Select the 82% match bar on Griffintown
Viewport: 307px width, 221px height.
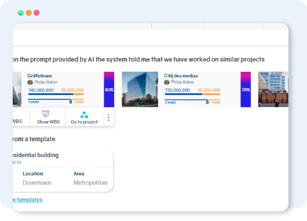(x=109, y=89)
